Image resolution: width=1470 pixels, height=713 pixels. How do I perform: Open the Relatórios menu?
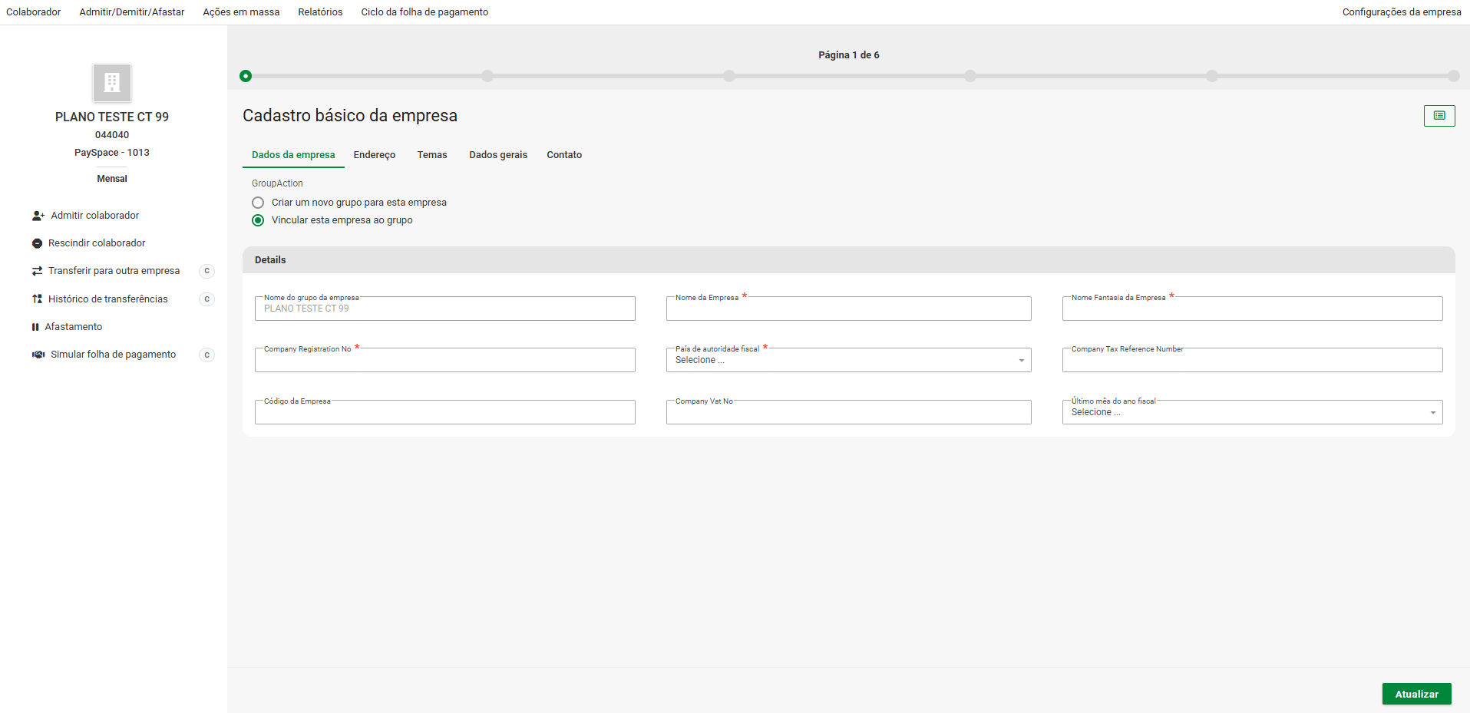320,12
